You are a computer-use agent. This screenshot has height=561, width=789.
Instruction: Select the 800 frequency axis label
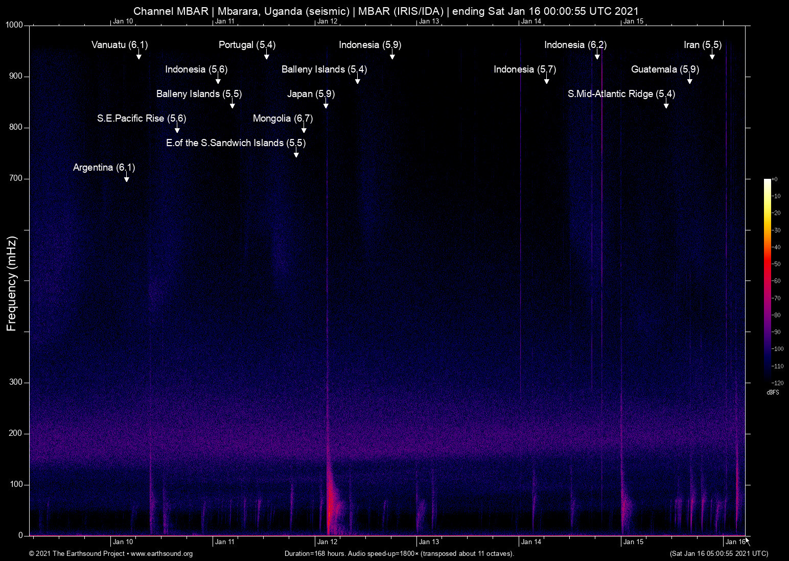coord(16,127)
